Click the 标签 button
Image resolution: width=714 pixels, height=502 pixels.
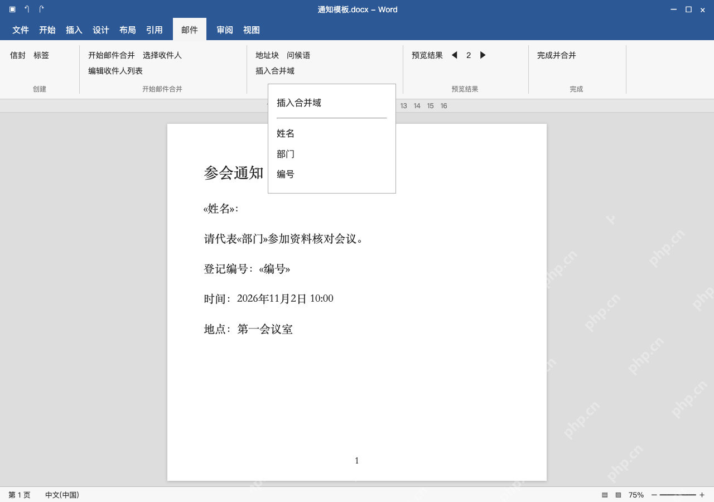[41, 55]
